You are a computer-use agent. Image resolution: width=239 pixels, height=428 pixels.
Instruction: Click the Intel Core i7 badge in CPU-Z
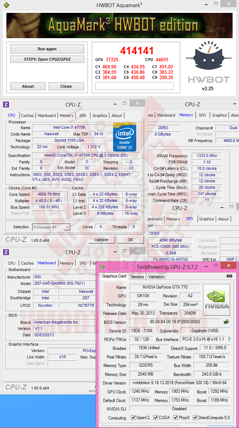coord(125,137)
